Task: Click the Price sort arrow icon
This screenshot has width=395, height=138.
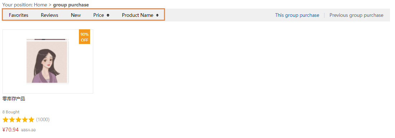Action: pyautogui.click(x=108, y=15)
